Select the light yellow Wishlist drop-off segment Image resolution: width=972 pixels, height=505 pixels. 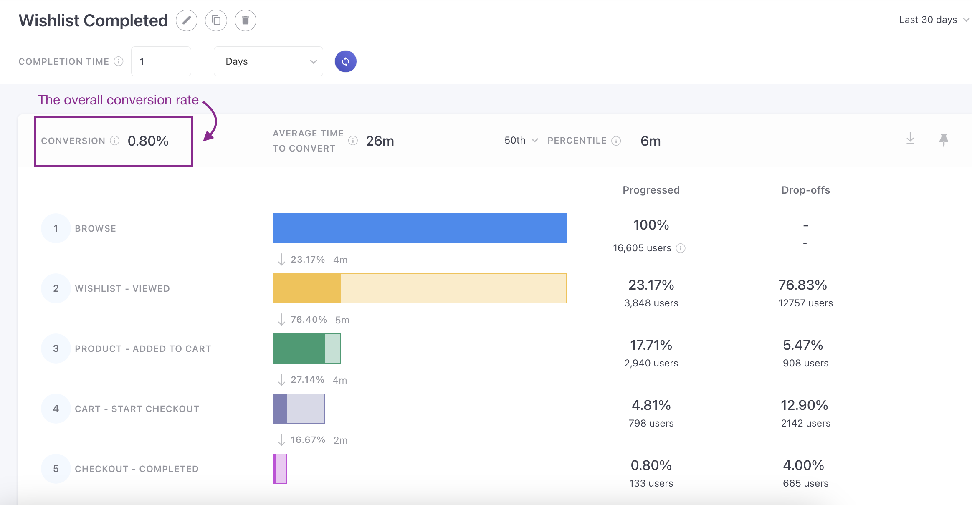tap(454, 288)
